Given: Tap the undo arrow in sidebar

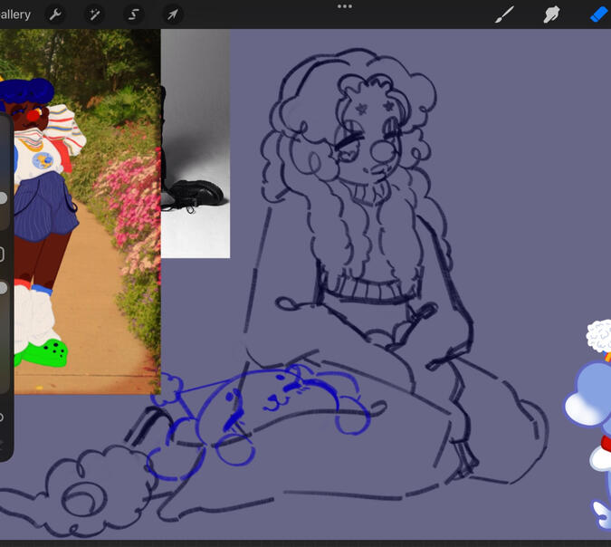Looking at the screenshot, I should pos(2,417).
